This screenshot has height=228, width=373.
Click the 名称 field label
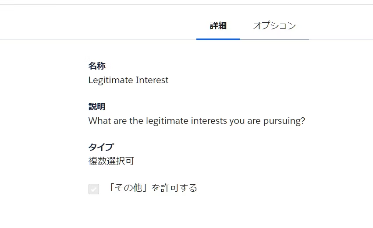[97, 66]
